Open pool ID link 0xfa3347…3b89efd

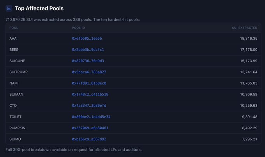[89, 106]
